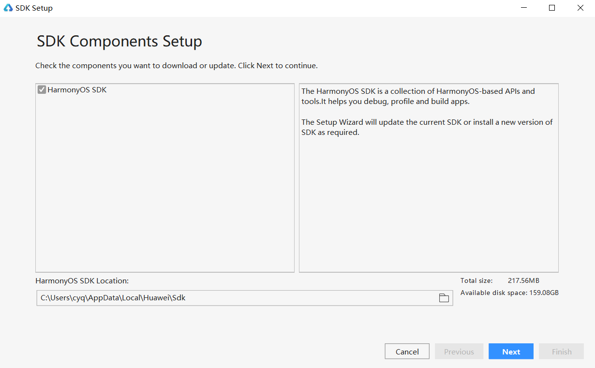The height and width of the screenshot is (368, 595).
Task: Click the Next button
Action: [x=511, y=352]
